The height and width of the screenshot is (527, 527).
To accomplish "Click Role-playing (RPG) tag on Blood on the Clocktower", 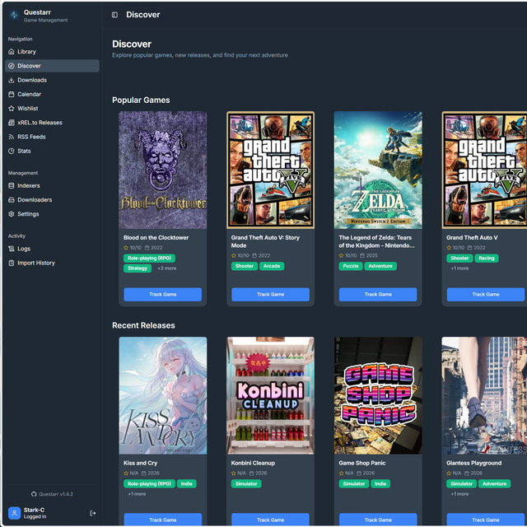I will click(x=149, y=258).
